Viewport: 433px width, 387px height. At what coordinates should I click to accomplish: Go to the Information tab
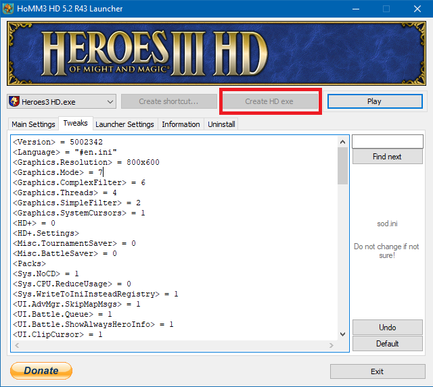click(181, 124)
